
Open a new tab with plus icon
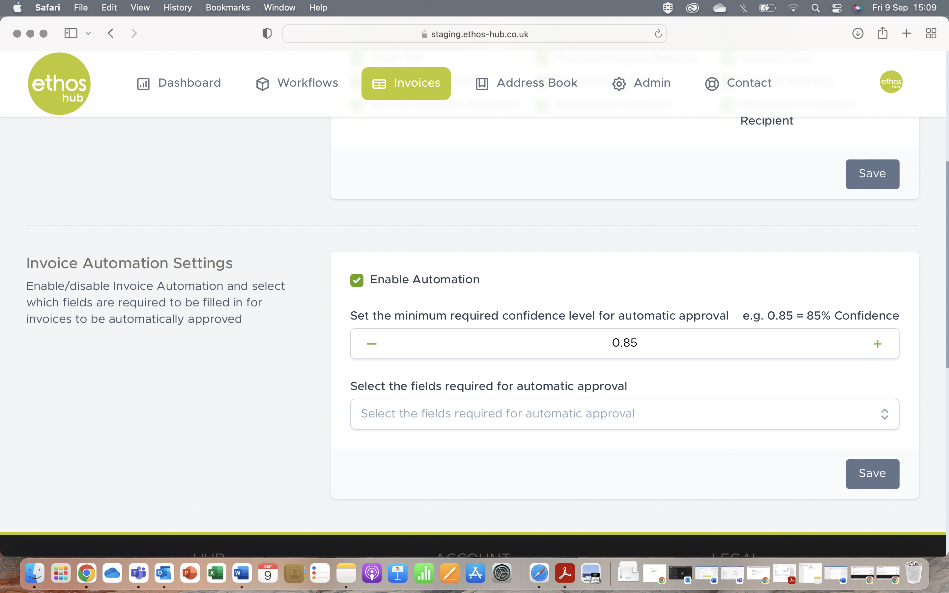[x=906, y=33]
